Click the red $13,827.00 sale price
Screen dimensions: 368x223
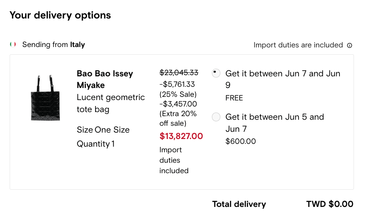181,136
